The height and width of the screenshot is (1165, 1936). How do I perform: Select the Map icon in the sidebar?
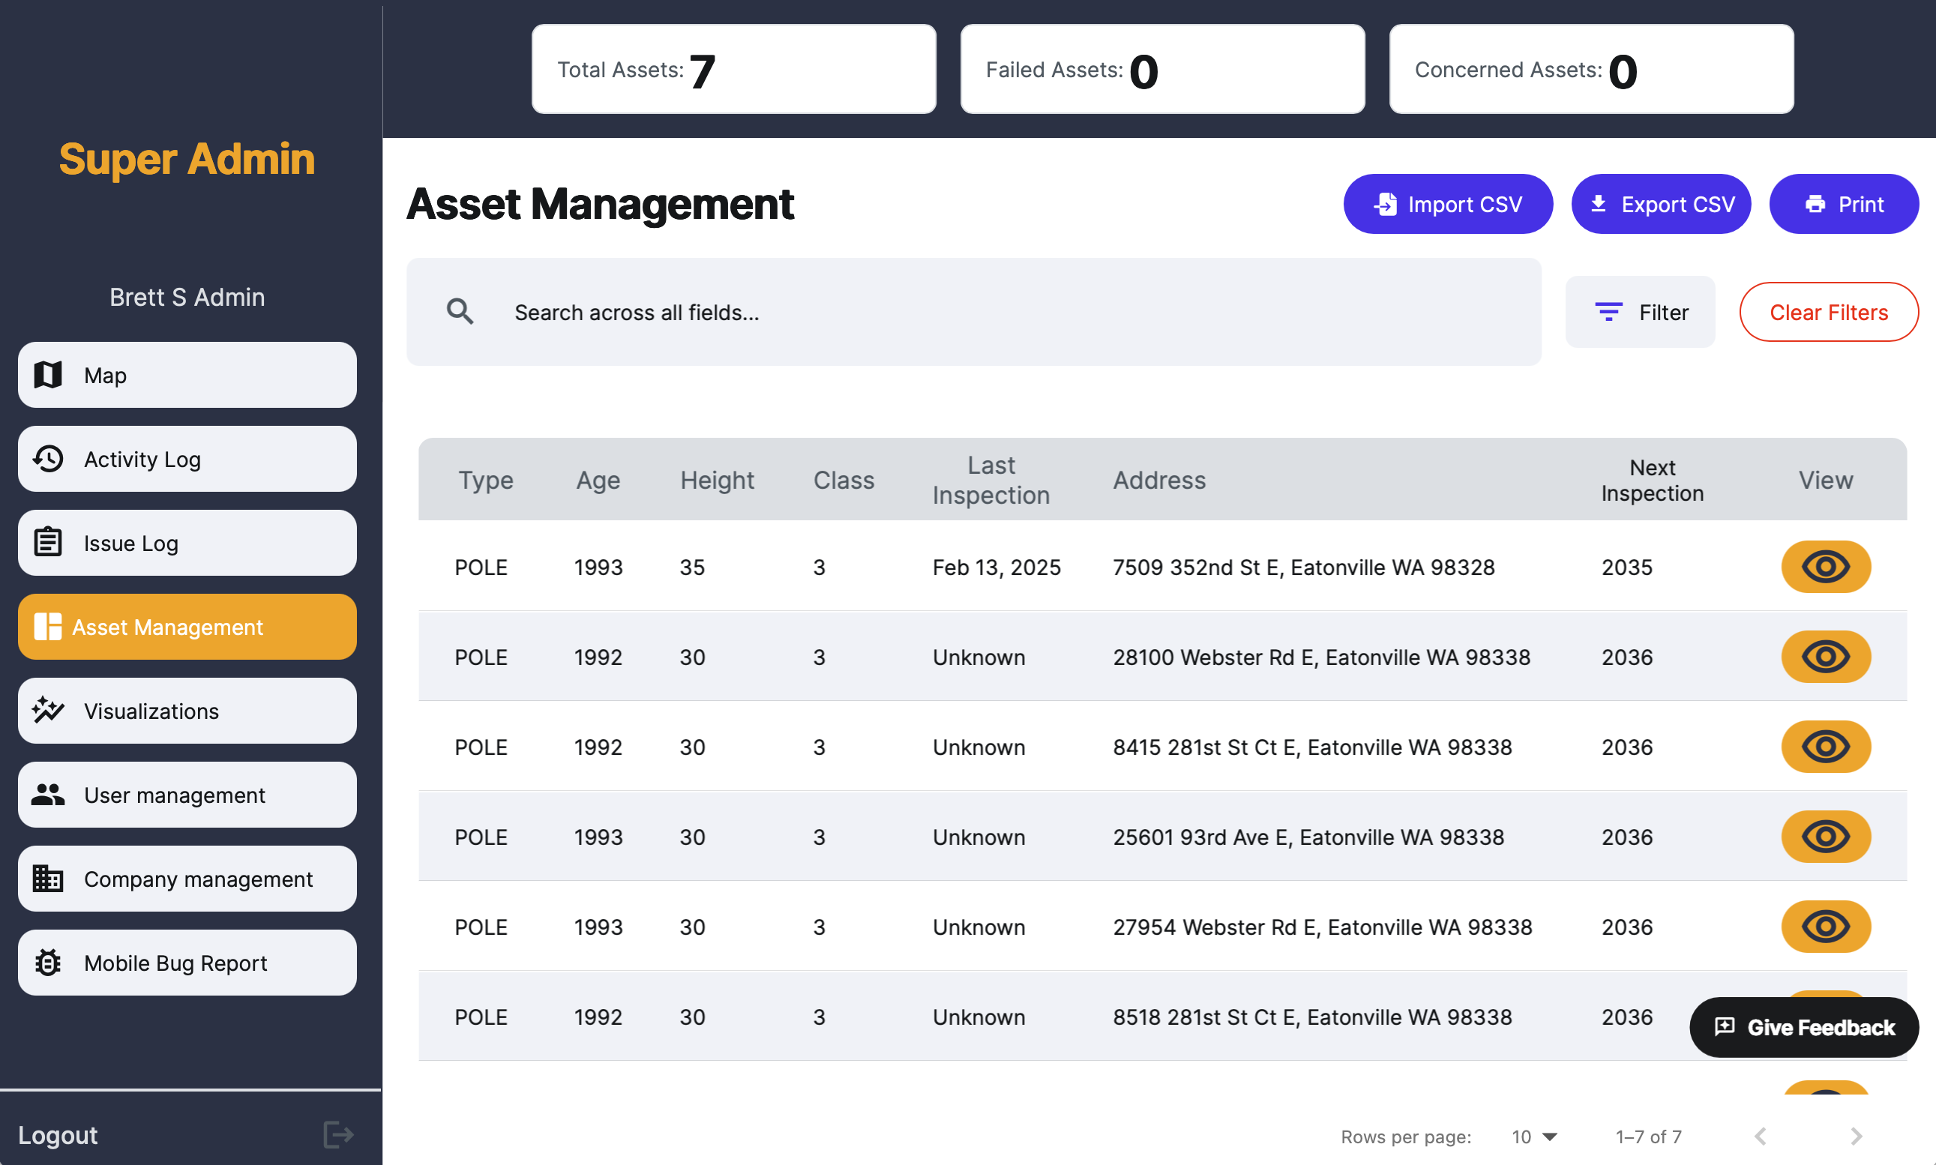[x=47, y=376]
